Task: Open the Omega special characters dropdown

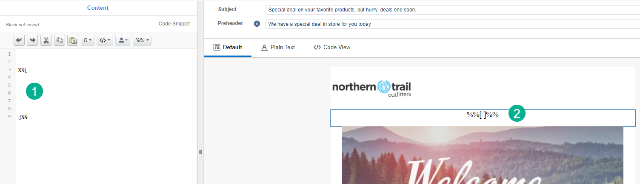Action: (x=87, y=40)
